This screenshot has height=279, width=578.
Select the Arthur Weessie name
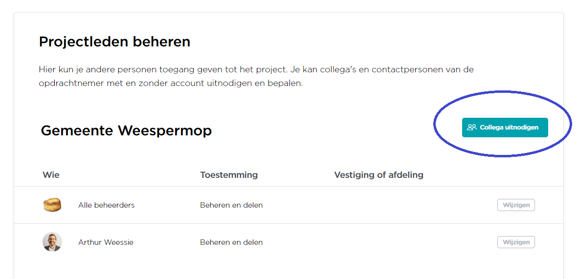click(x=106, y=242)
